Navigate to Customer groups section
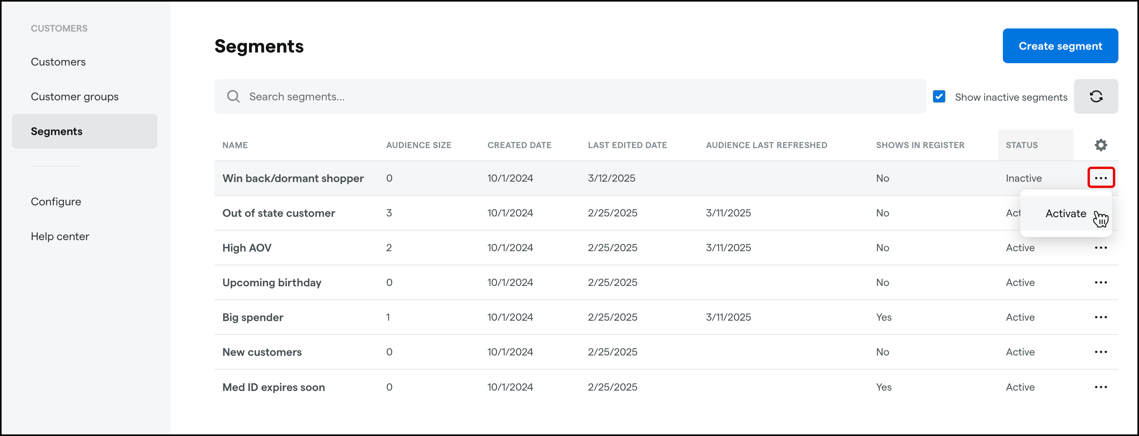The height and width of the screenshot is (436, 1139). (x=74, y=96)
